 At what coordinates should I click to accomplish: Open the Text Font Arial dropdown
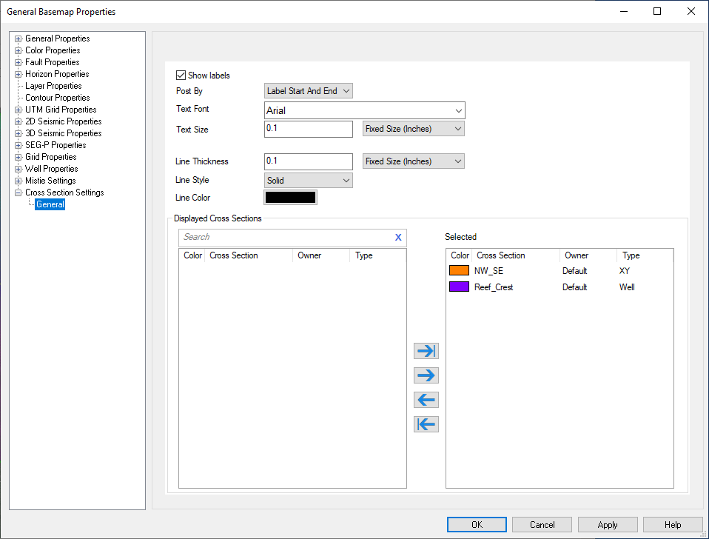tap(365, 111)
